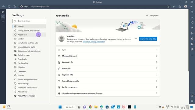
Task: Open McAfee from the taskbar
Action: 124,107
